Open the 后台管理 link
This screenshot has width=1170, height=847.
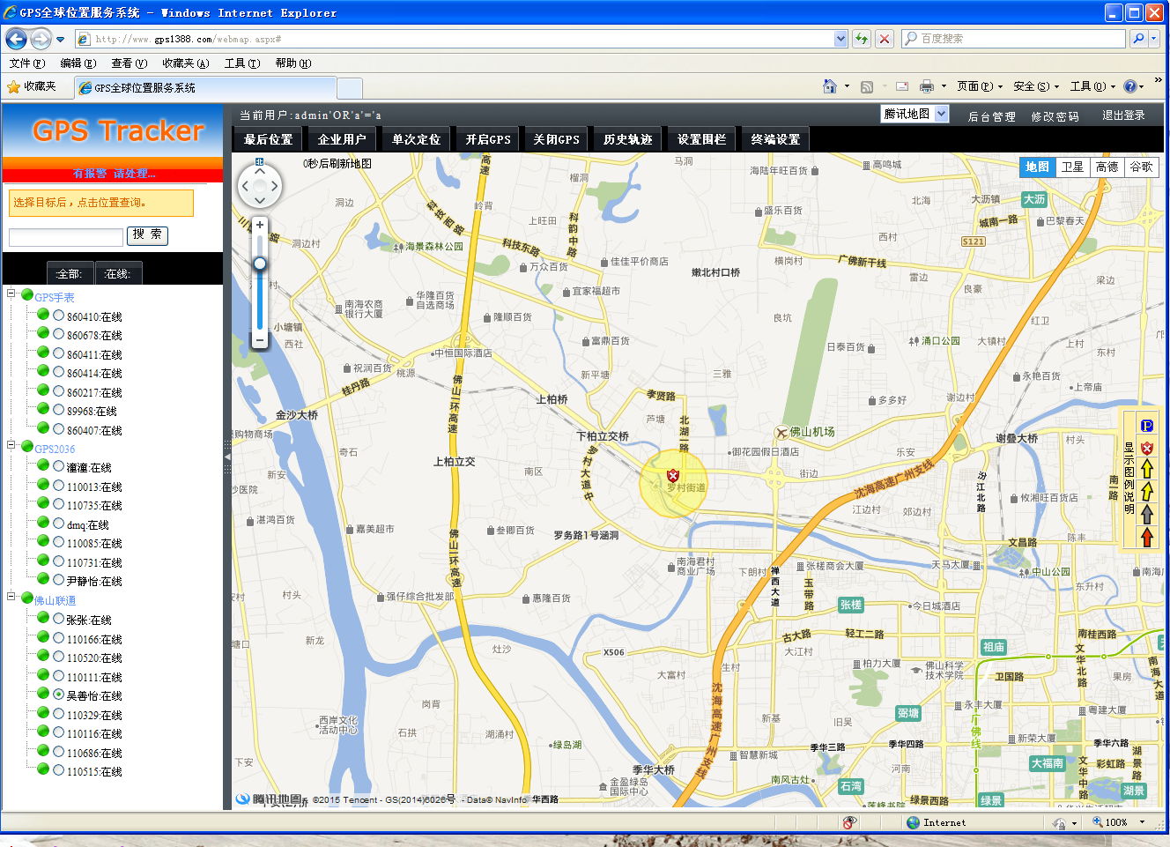[992, 116]
